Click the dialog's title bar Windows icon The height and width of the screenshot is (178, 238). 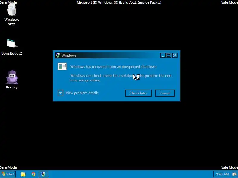coord(58,55)
